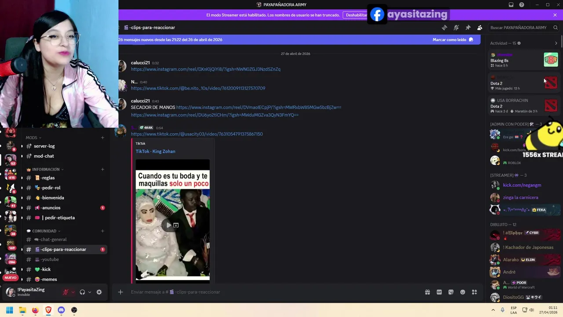
Task: Open the GIF picker
Action: (439, 292)
